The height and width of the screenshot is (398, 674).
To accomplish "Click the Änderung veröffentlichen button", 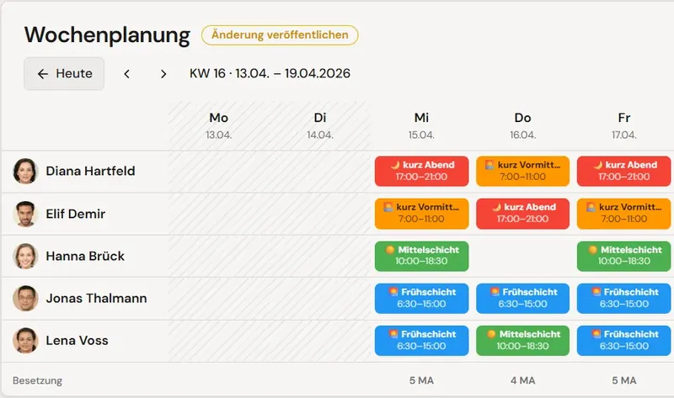I will 280,35.
